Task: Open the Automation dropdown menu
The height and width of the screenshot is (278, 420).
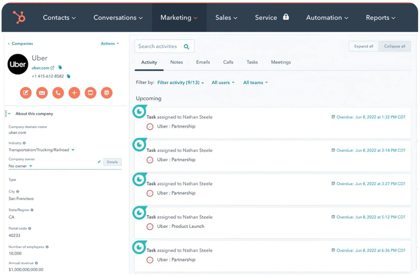Action: point(327,18)
